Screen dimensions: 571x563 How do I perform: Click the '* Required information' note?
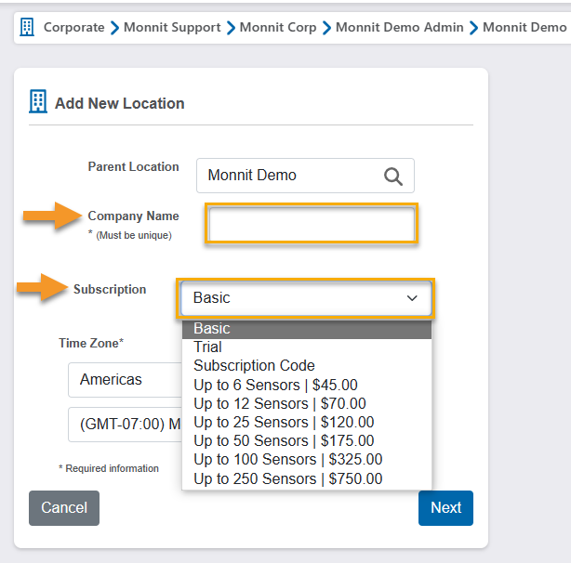click(x=109, y=468)
